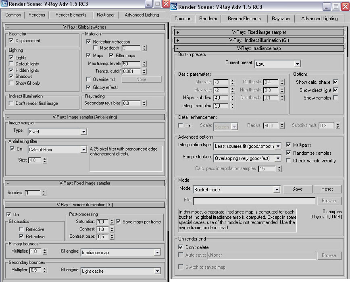Click Reset irradiance map button
Image resolution: width=350 pixels, height=282 pixels.
pyautogui.click(x=327, y=189)
